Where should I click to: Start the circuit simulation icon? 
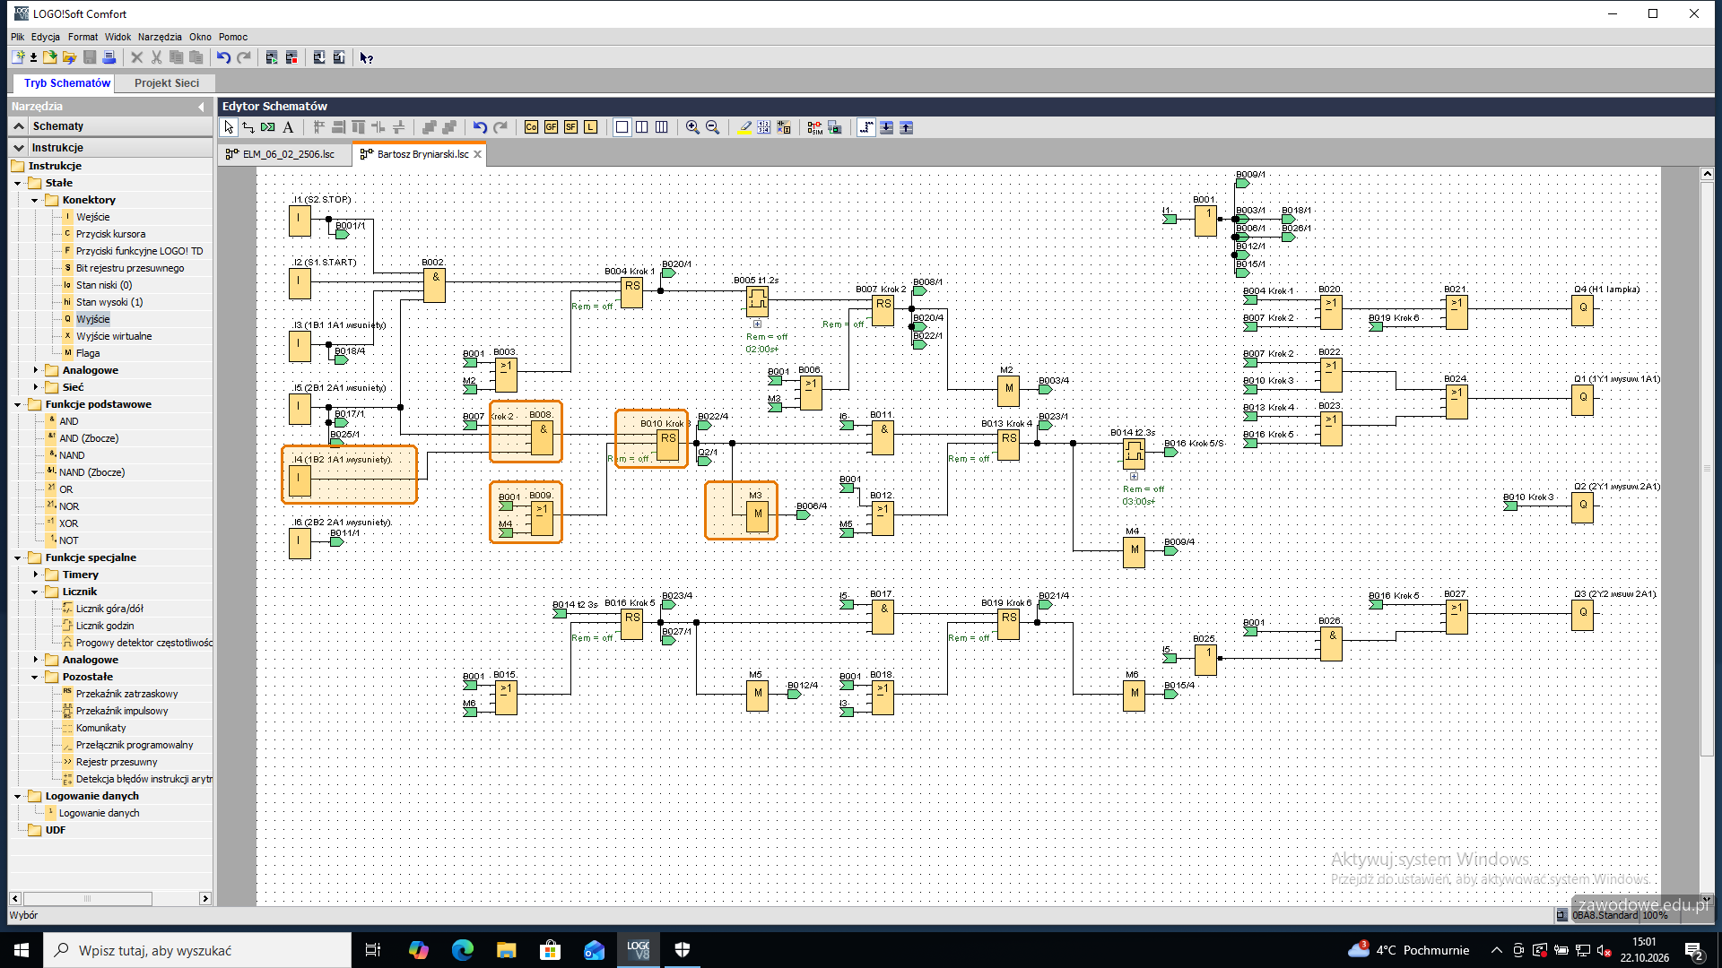point(814,127)
